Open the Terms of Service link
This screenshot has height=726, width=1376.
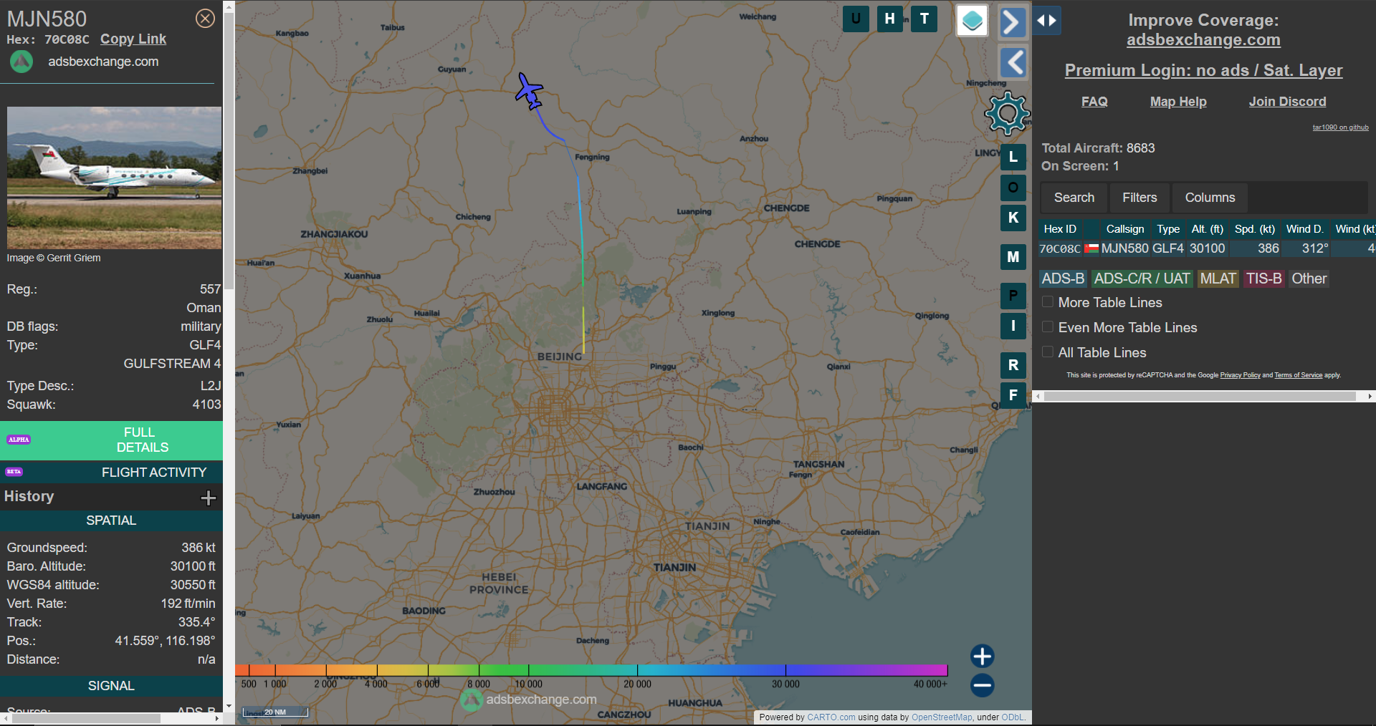point(1298,375)
